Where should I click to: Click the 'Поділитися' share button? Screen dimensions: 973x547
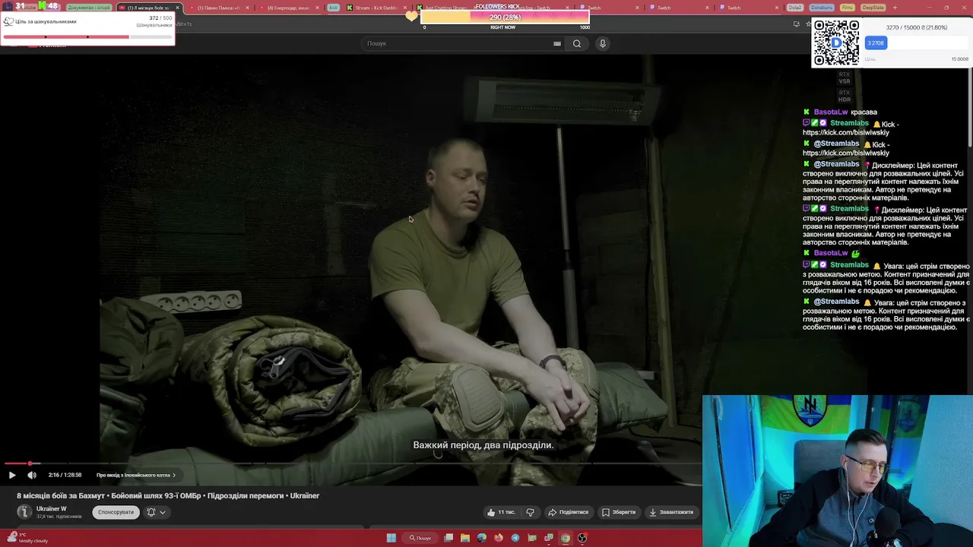[569, 512]
